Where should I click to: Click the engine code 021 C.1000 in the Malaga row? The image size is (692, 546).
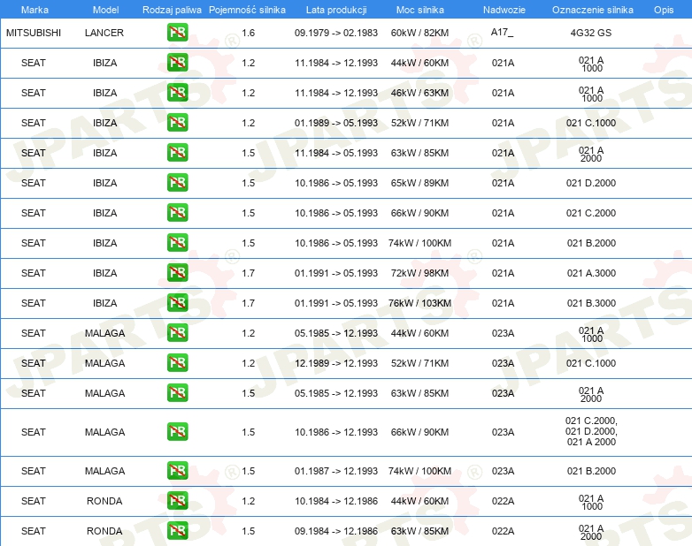591,363
